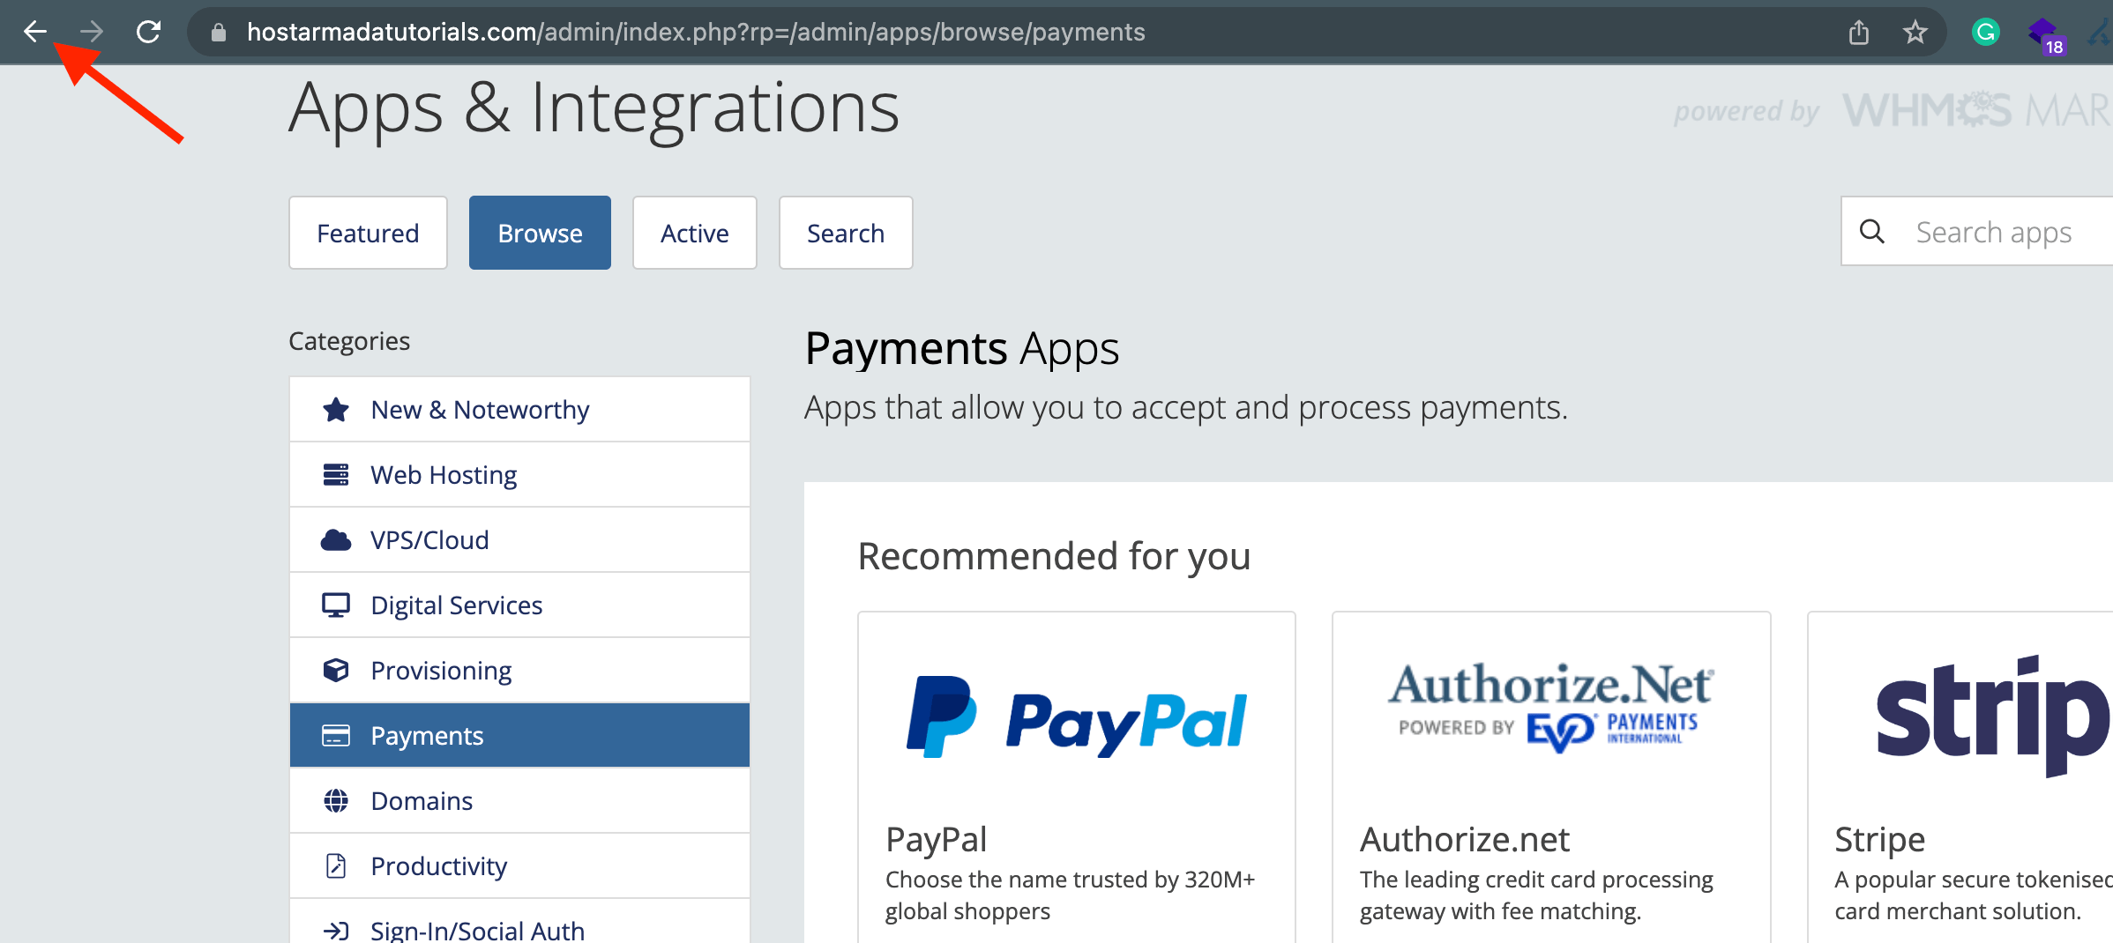Open the Web Hosting category
Image resolution: width=2113 pixels, height=943 pixels.
519,475
